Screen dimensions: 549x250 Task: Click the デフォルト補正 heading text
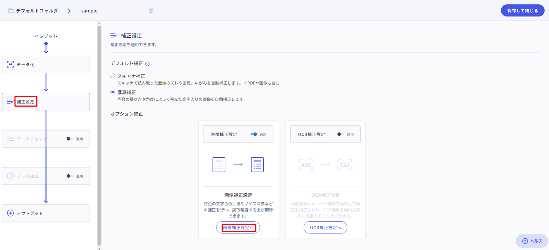[x=127, y=63]
